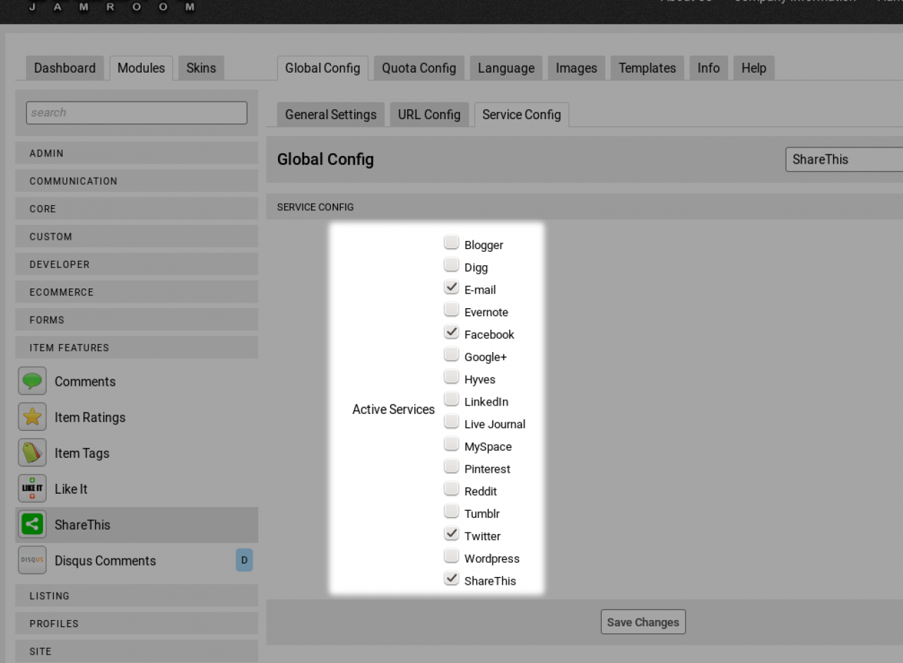Click the module search field
The width and height of the screenshot is (903, 663).
(x=137, y=113)
